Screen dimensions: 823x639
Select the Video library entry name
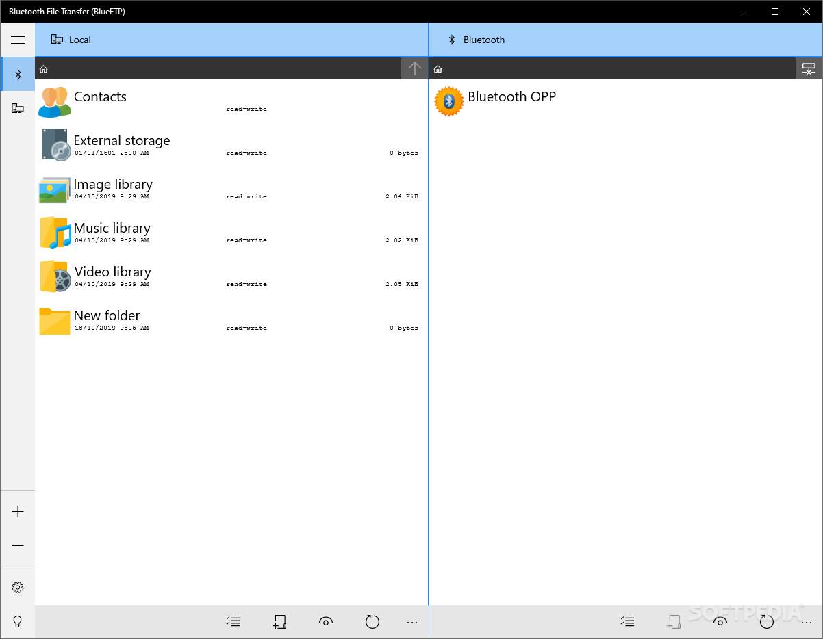113,272
